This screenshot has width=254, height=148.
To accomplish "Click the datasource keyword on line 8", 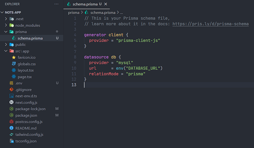I will [x=96, y=57].
